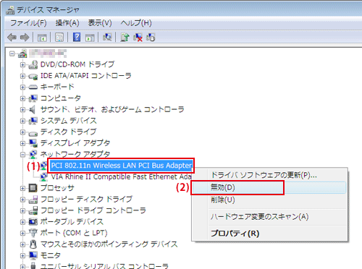Viewport: 362px width, 269px height.
Task: Click the uninstall device icon with red X
Action: click(x=138, y=37)
